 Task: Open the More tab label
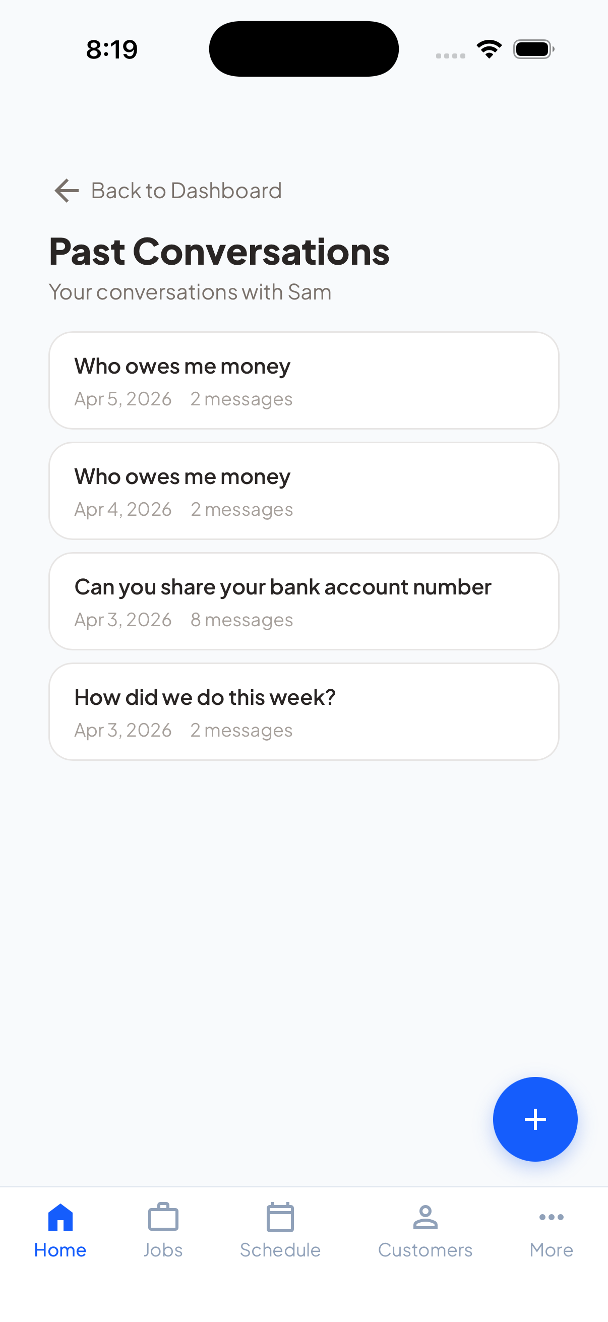tap(552, 1250)
